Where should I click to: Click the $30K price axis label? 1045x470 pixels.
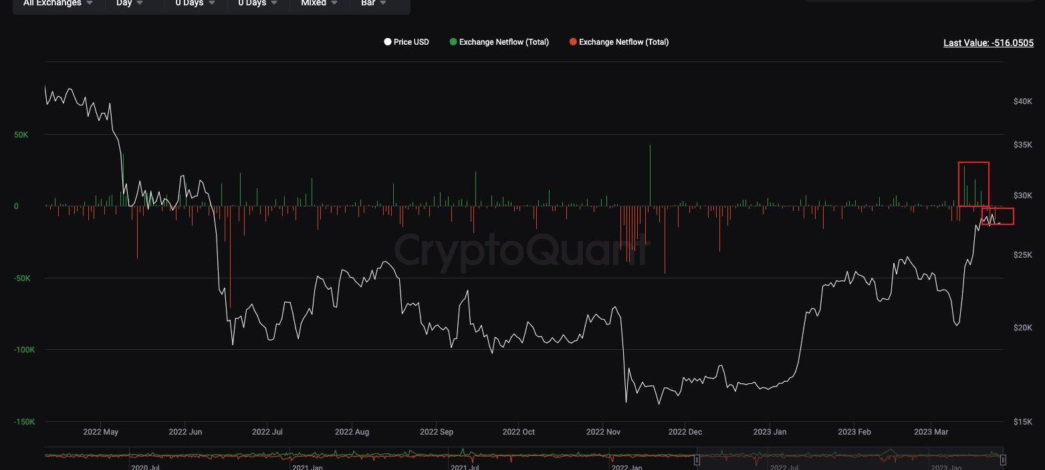click(1023, 196)
